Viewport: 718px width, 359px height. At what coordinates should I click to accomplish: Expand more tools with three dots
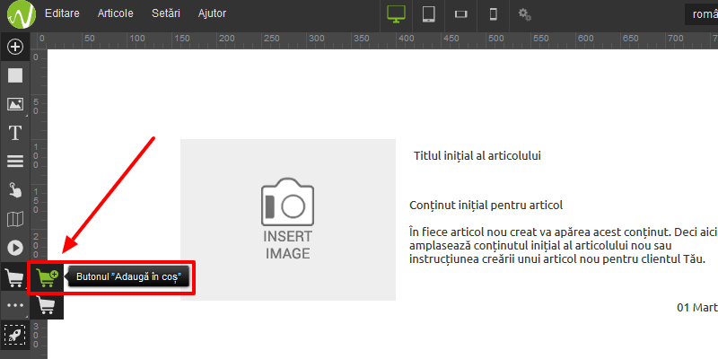14,305
